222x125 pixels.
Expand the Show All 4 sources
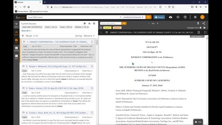click(x=26, y=31)
